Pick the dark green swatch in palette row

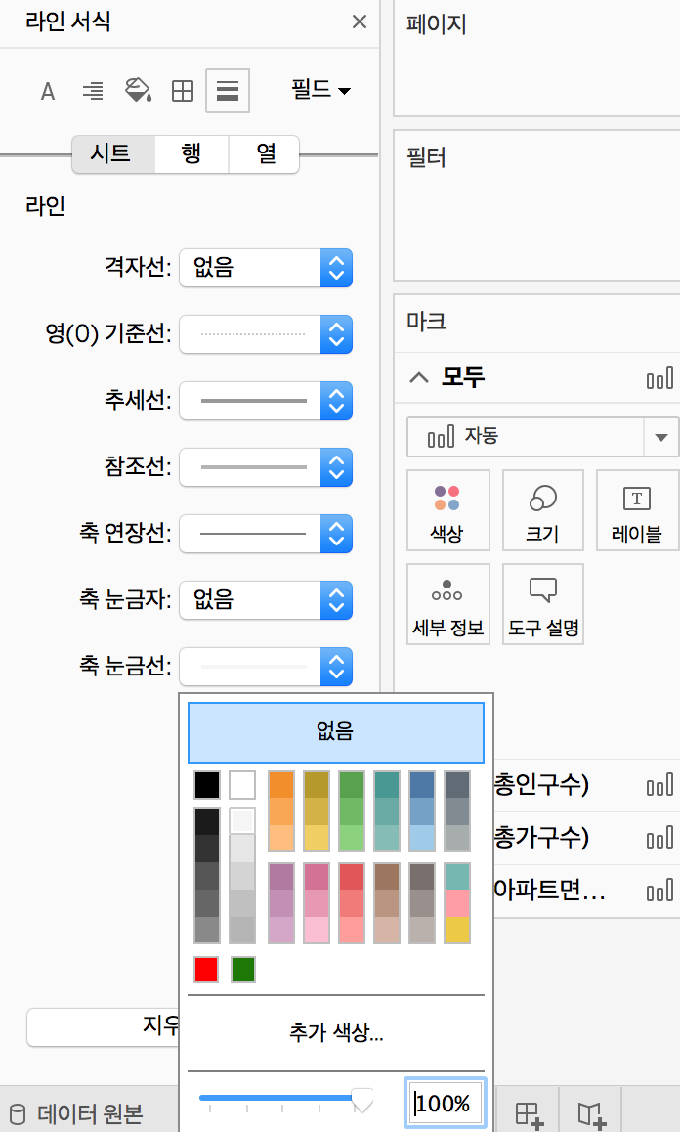point(352,785)
